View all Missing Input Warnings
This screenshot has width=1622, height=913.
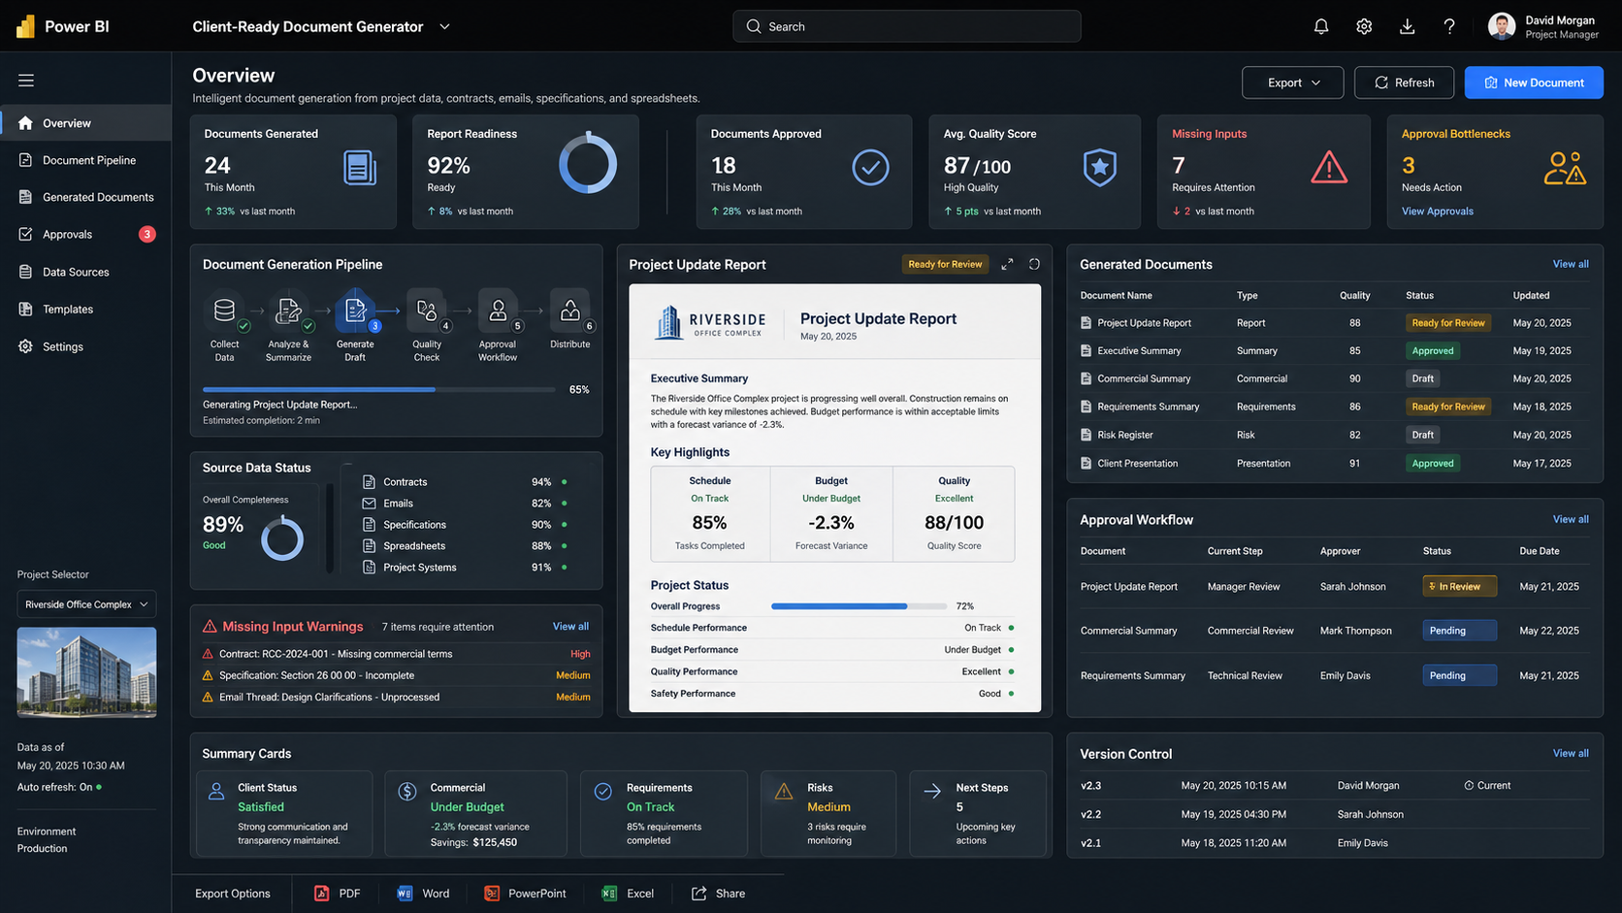[x=570, y=627]
